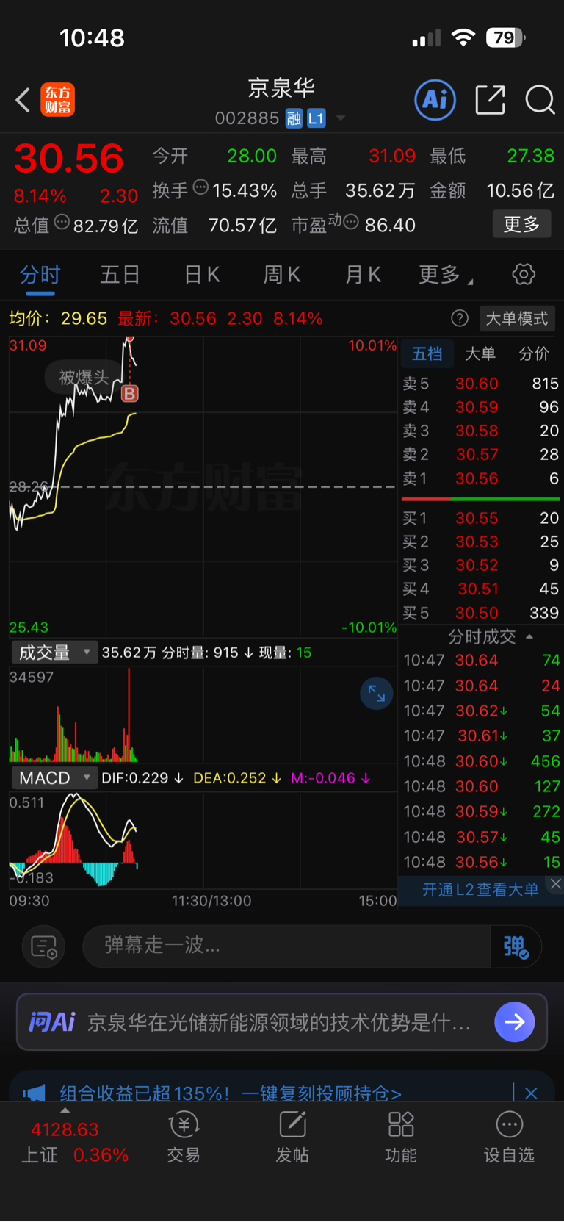
Task: Tap the 272 volume trade row
Action: coord(481,812)
